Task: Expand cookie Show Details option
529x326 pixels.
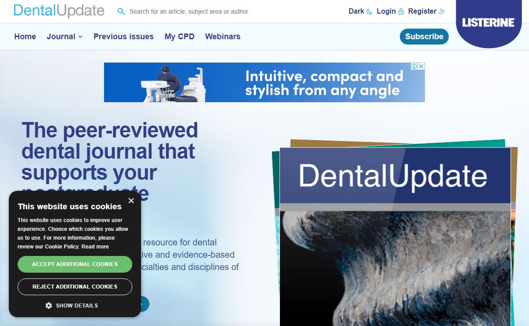Action: tap(72, 305)
